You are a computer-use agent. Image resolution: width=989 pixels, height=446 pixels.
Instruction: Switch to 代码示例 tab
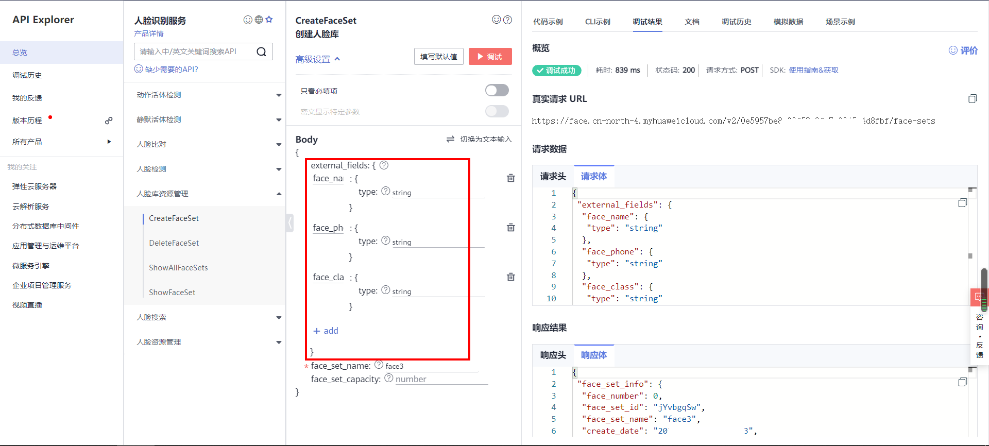pyautogui.click(x=548, y=22)
